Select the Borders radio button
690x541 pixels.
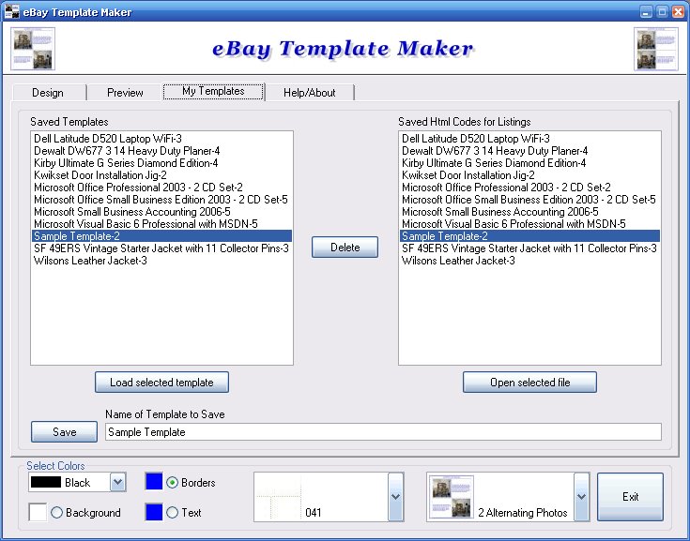click(172, 483)
